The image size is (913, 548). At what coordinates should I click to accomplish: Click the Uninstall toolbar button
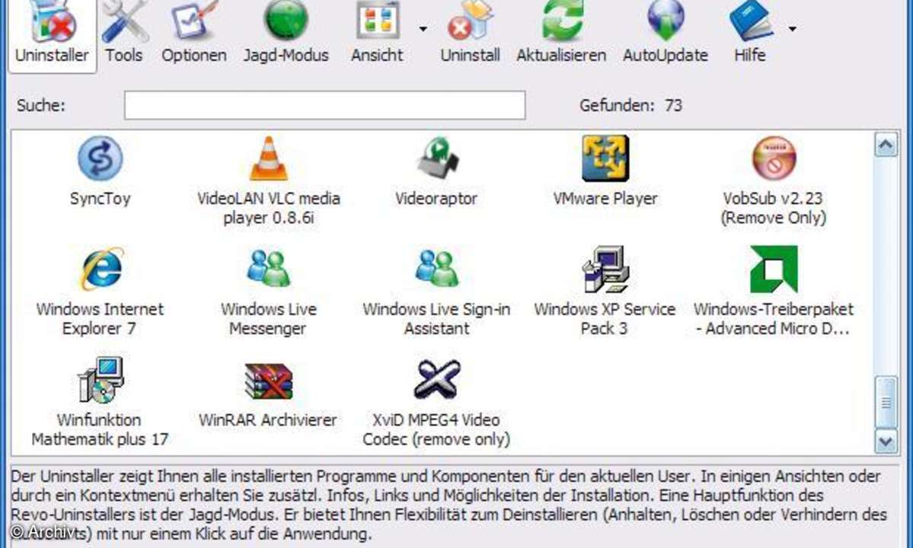(x=470, y=33)
